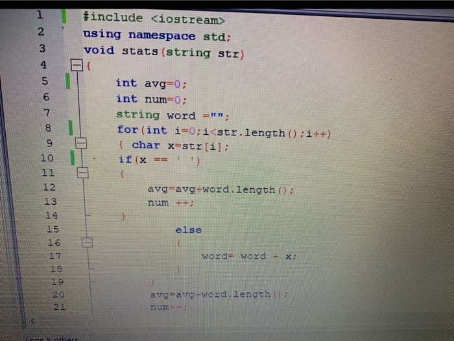Click the "if(x == ' ')" condition

160,159
